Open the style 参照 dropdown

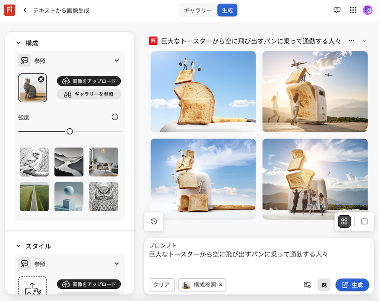coord(117,263)
